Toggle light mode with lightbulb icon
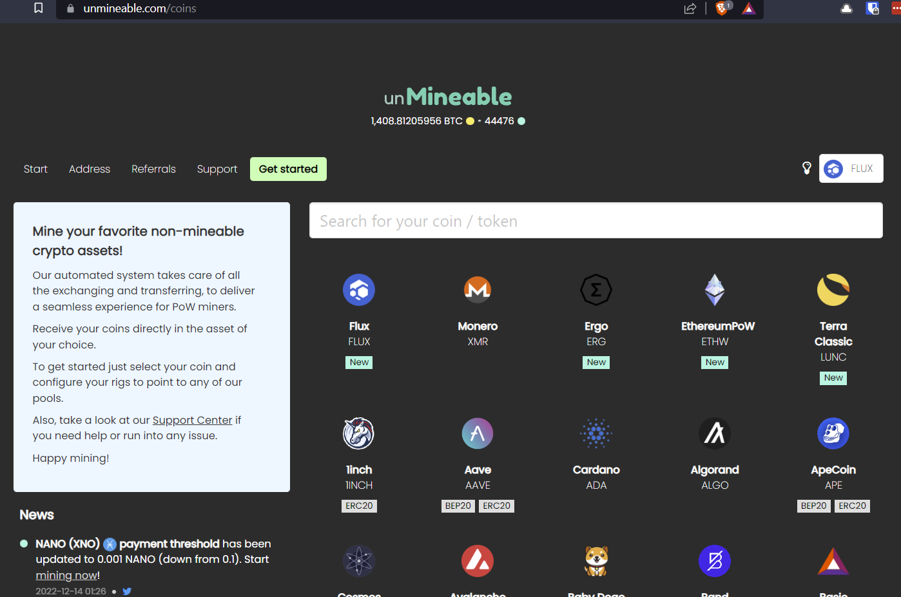Screen dimensions: 901x597 click(806, 168)
